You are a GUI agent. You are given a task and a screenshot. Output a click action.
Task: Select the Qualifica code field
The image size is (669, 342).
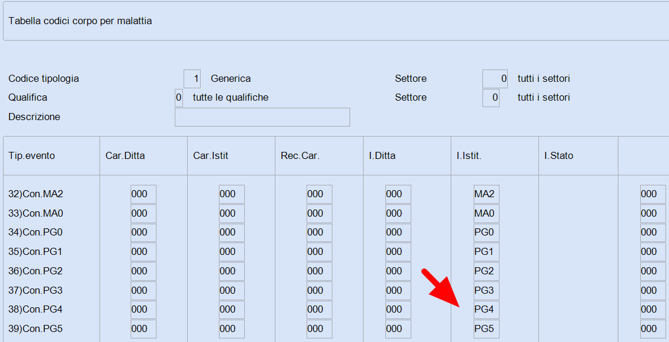[179, 98]
